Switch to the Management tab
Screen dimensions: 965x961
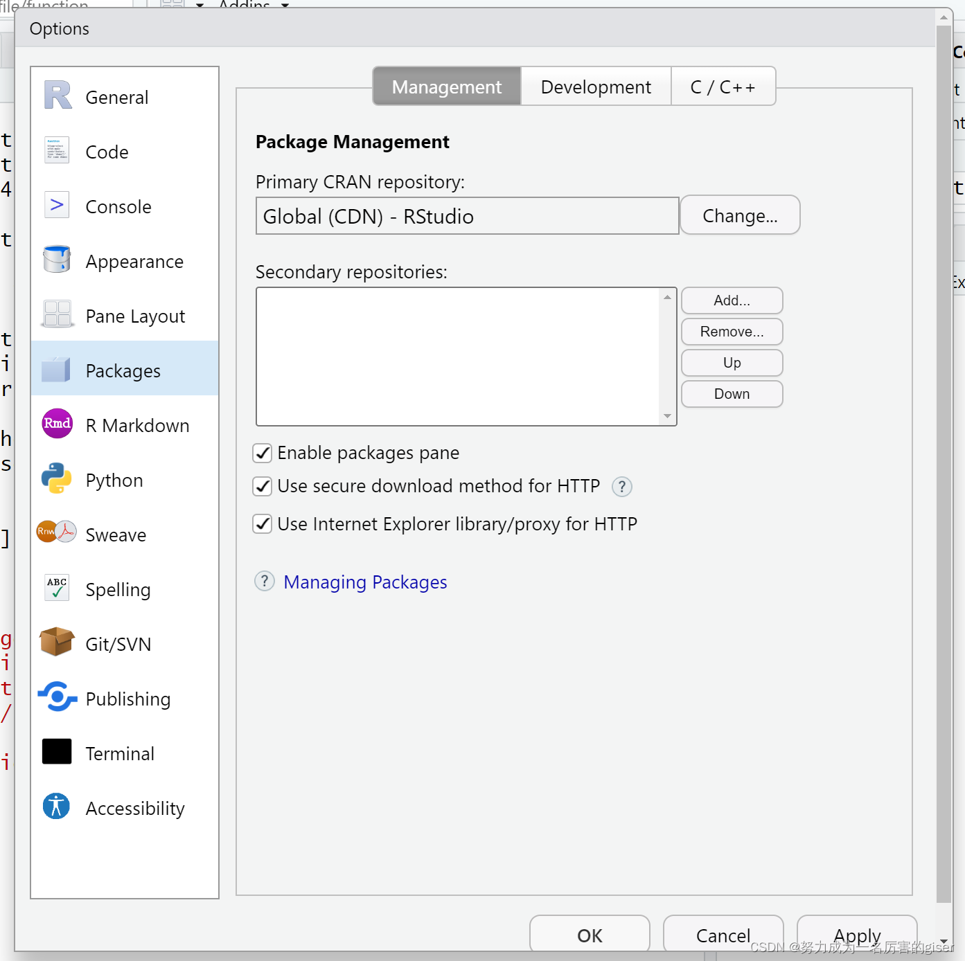[447, 87]
